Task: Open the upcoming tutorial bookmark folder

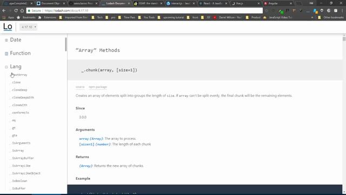Action: (171, 17)
